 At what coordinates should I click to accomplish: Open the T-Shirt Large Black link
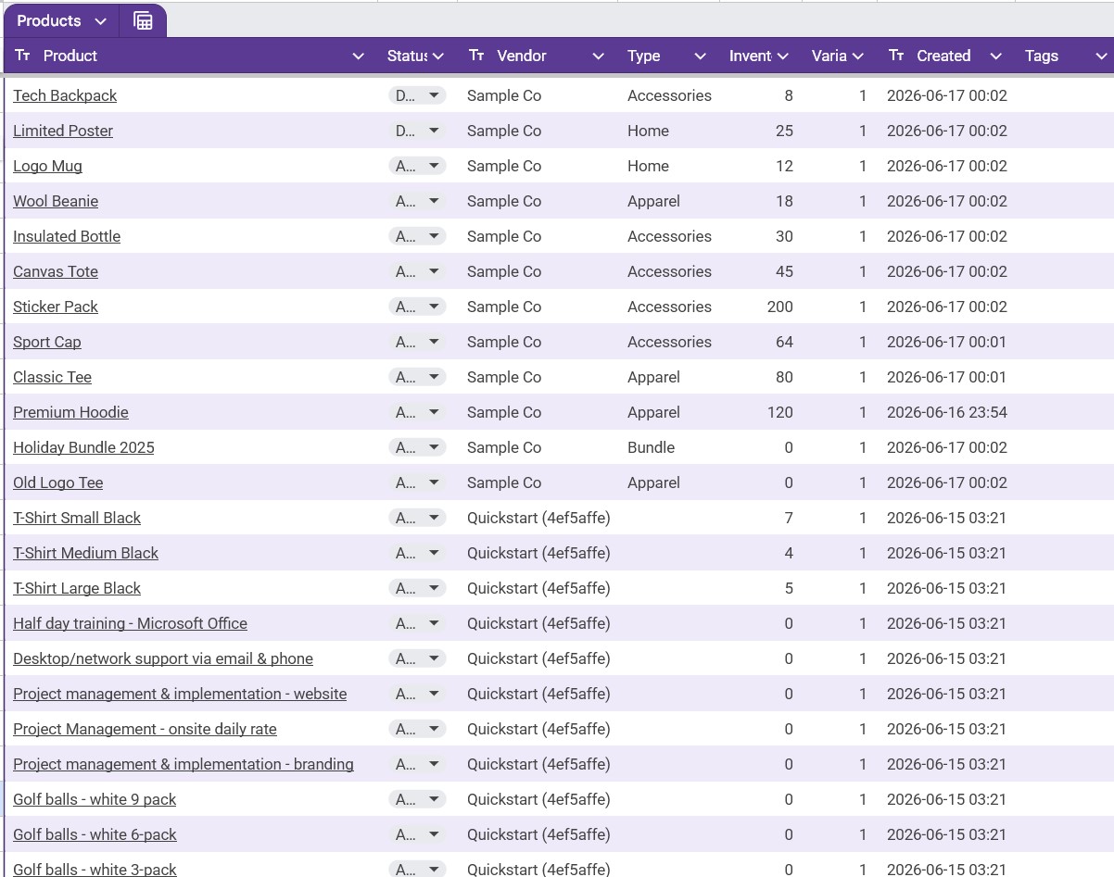click(77, 588)
